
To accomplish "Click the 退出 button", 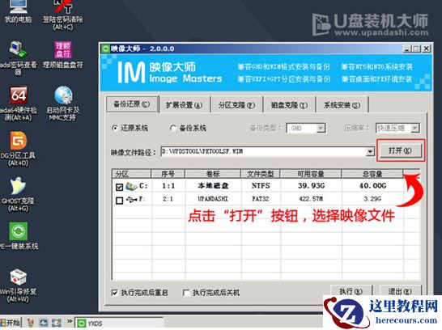I will [x=400, y=290].
